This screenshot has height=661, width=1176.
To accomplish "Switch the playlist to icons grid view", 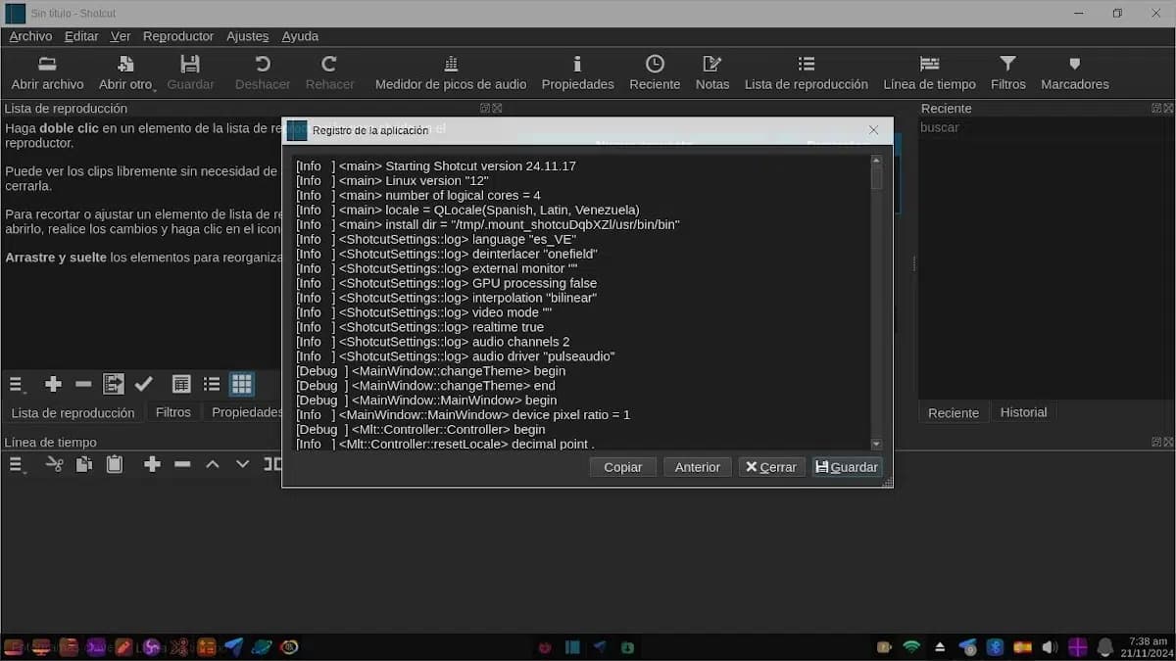I will pyautogui.click(x=241, y=384).
